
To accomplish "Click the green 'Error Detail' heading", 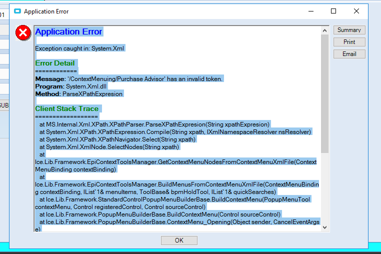I will 55,63.
